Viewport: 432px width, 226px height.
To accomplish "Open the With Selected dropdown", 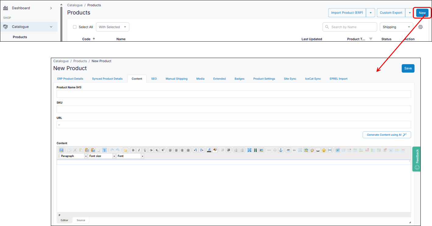I will [x=112, y=27].
